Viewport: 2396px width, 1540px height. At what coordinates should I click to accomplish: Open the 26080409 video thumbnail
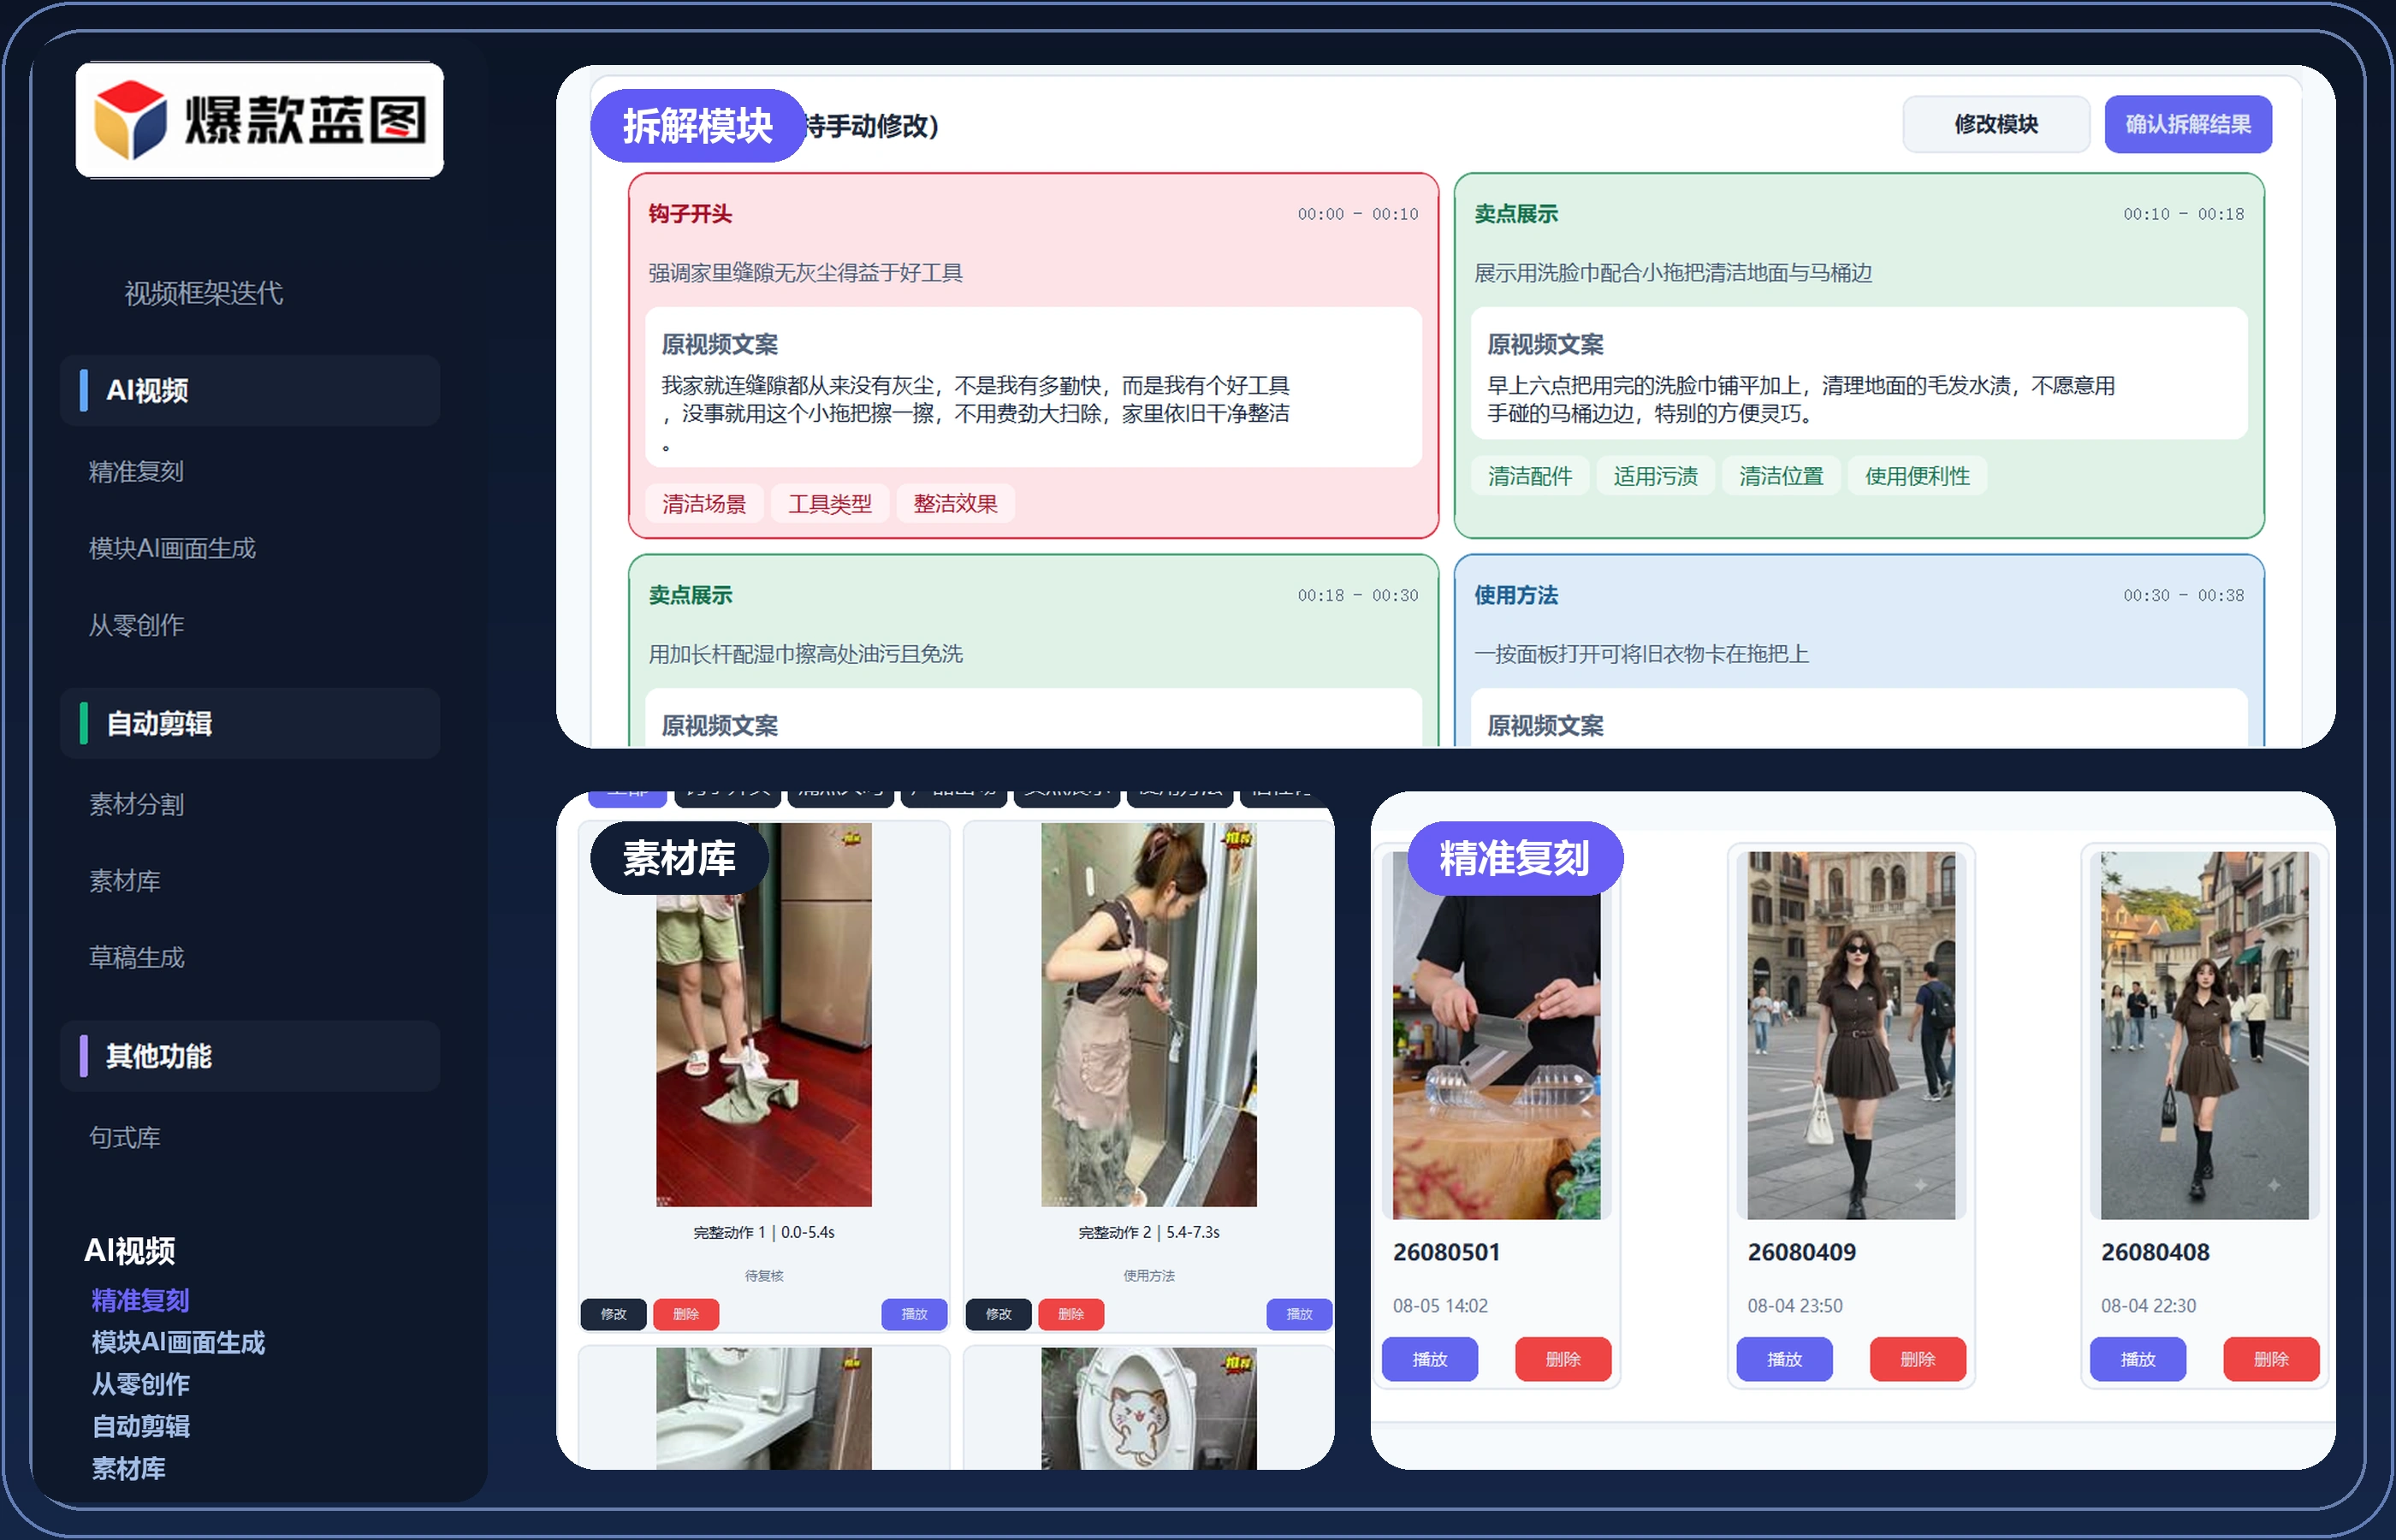pos(1851,1035)
